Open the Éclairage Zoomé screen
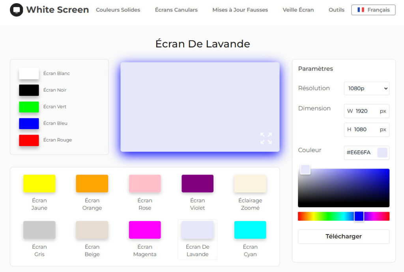Screen dimensions: 404x272 [x=250, y=184]
